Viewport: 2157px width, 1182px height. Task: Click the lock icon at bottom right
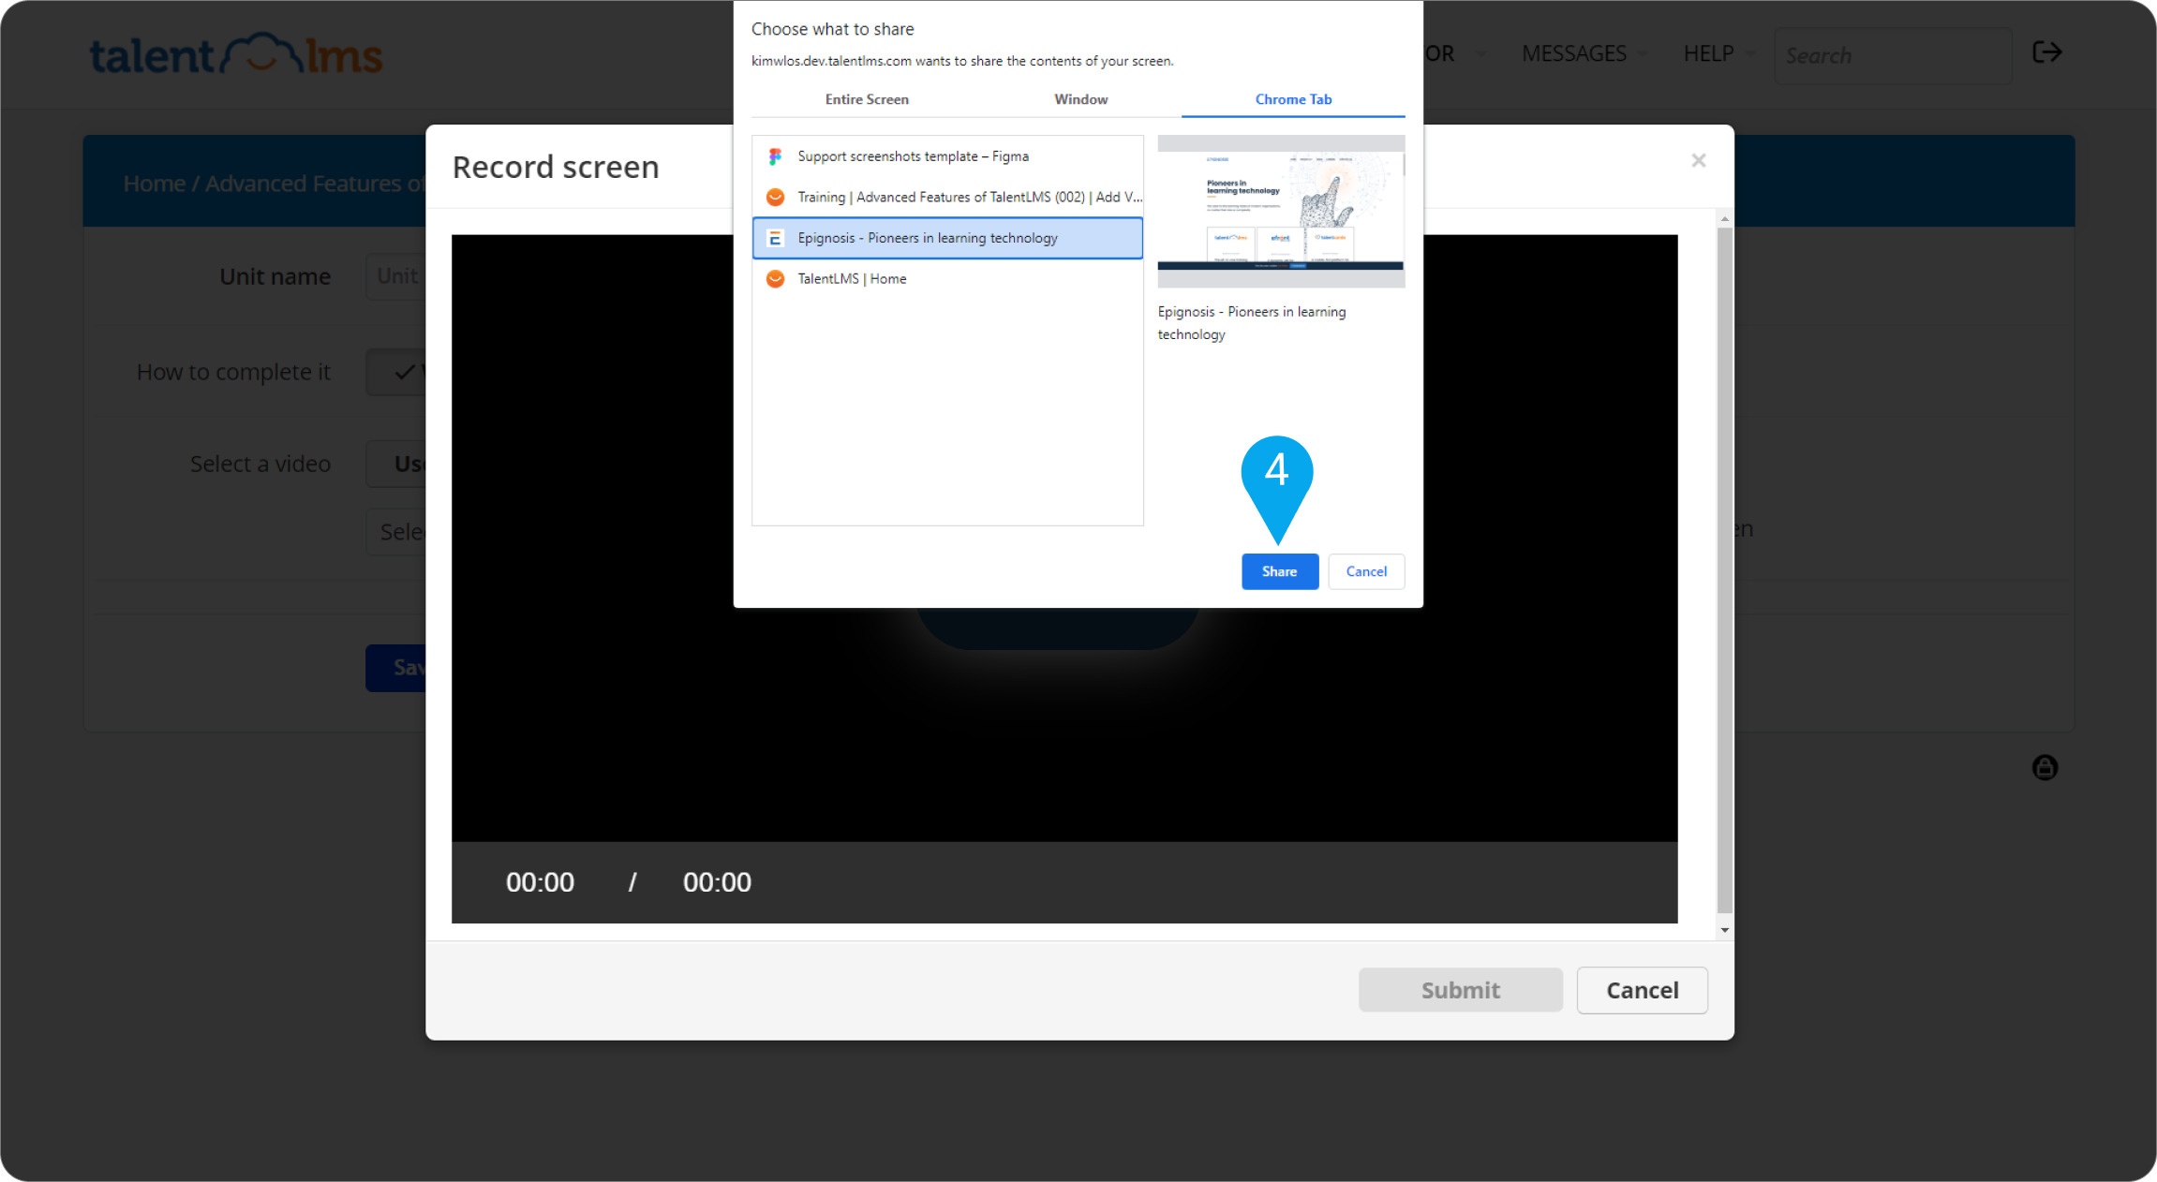2045,768
